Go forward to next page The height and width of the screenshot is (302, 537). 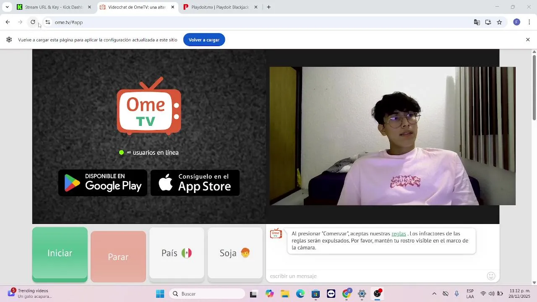click(x=20, y=22)
